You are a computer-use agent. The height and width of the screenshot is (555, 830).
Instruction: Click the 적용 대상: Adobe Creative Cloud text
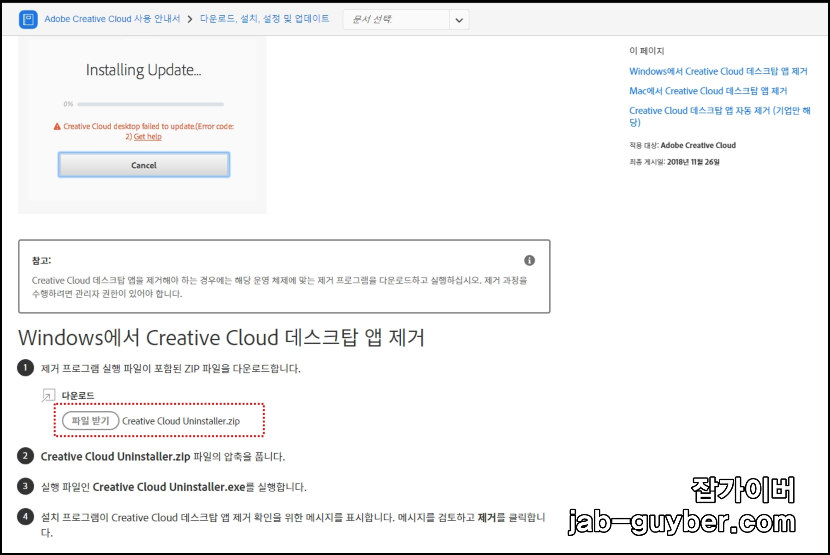click(682, 145)
